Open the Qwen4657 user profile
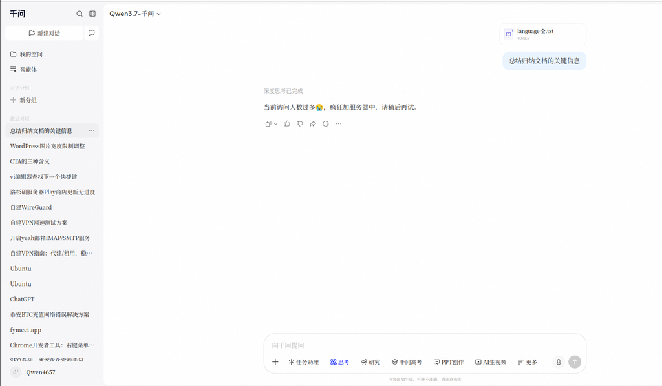The height and width of the screenshot is (386, 662). (33, 372)
